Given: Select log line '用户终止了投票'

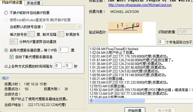Looking at the screenshot, I should click(x=112, y=53).
